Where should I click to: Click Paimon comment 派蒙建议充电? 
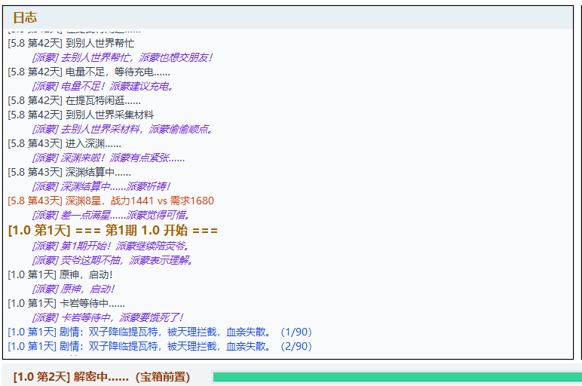(103, 86)
